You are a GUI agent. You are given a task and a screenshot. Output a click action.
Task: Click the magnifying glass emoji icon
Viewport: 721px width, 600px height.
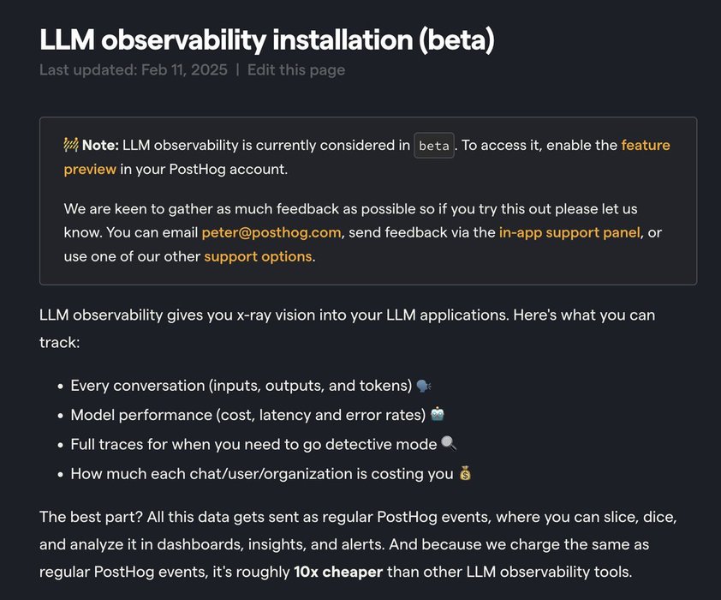[449, 443]
